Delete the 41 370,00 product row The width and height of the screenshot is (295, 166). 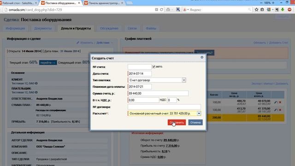pos(280,110)
